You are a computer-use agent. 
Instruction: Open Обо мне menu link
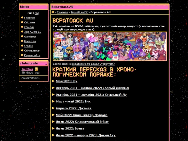point(30,22)
